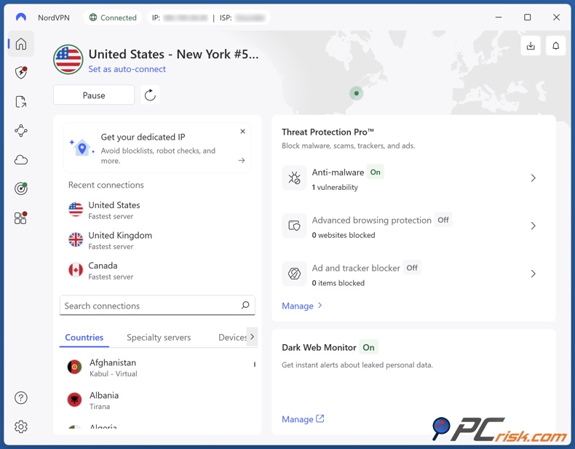Open Threat Protection shield icon in sidebar
Viewport: 575px width, 449px height.
(x=21, y=73)
